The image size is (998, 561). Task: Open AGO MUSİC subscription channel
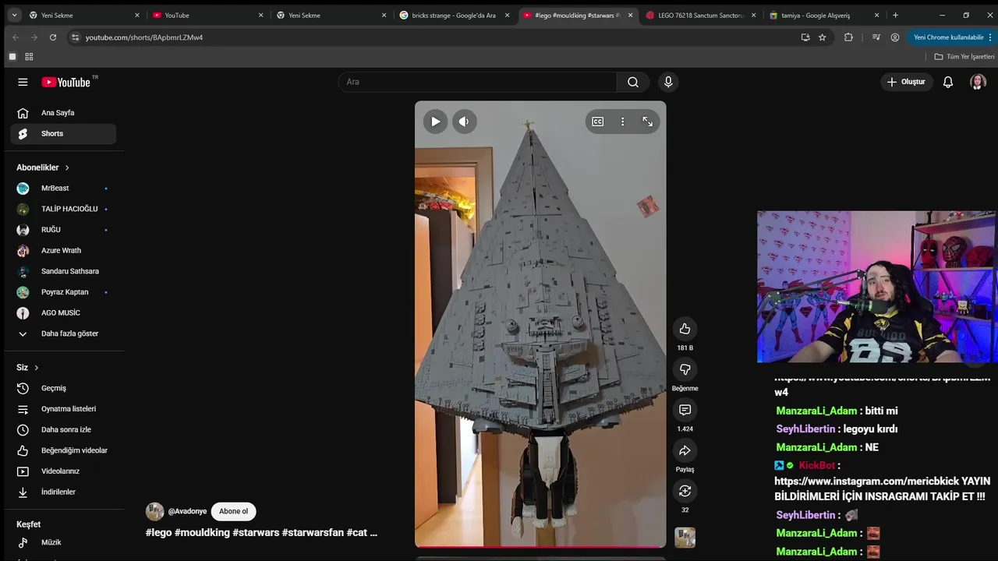click(63, 312)
